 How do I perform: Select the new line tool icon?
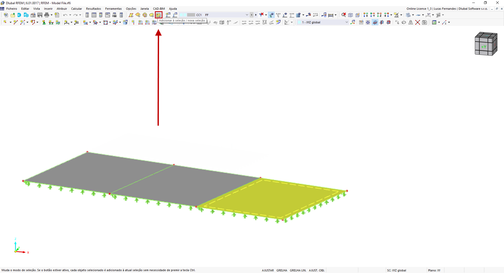click(x=15, y=22)
